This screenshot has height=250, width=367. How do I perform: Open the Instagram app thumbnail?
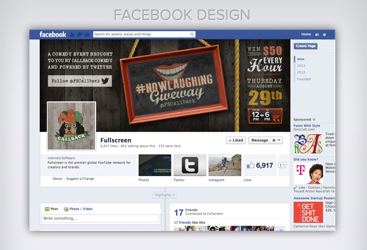click(225, 165)
